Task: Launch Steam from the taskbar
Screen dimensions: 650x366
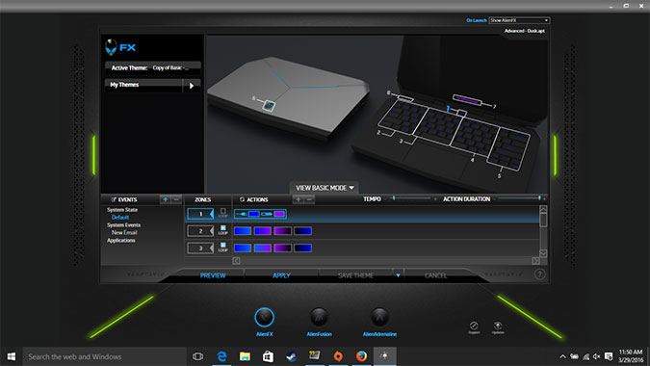Action: pyautogui.click(x=292, y=356)
